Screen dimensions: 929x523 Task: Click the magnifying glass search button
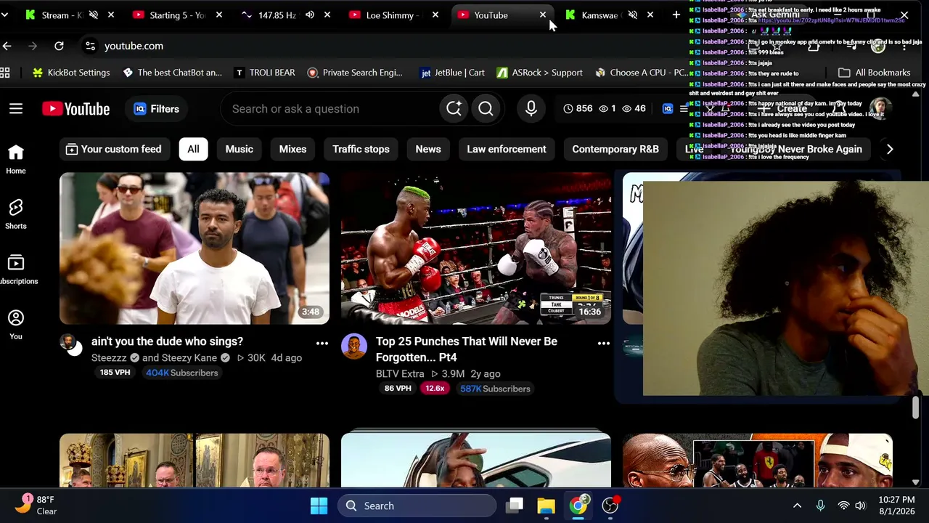pos(486,109)
